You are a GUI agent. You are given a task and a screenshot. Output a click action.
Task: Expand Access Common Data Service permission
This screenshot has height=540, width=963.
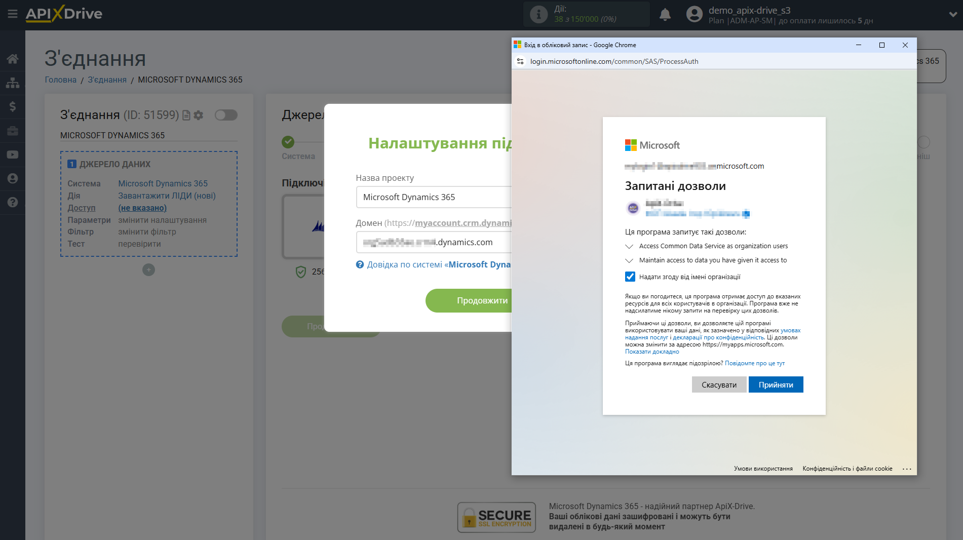click(629, 246)
